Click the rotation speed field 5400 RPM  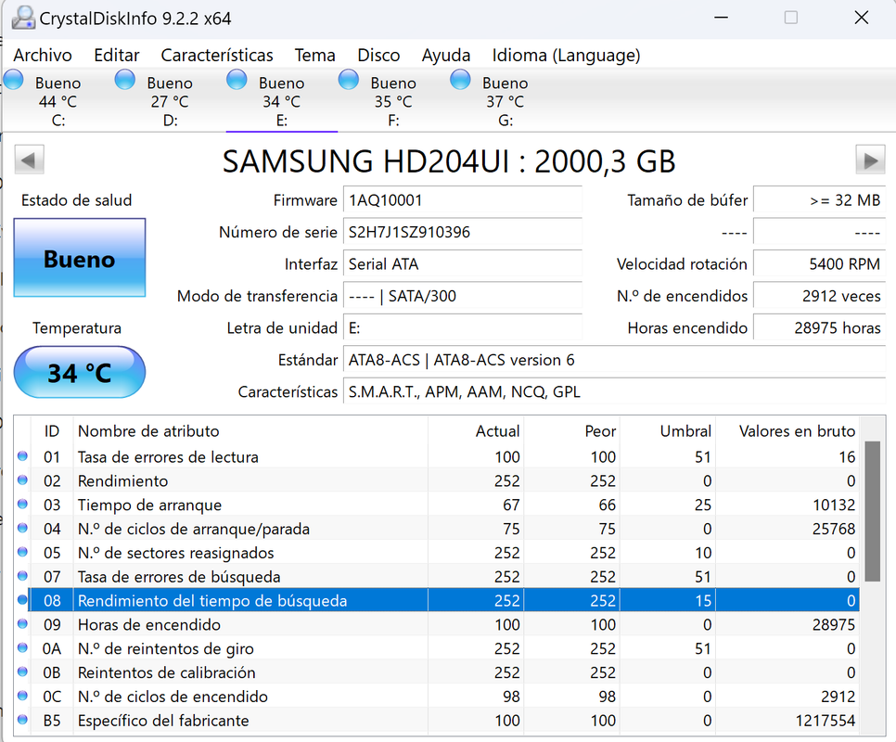pos(819,264)
